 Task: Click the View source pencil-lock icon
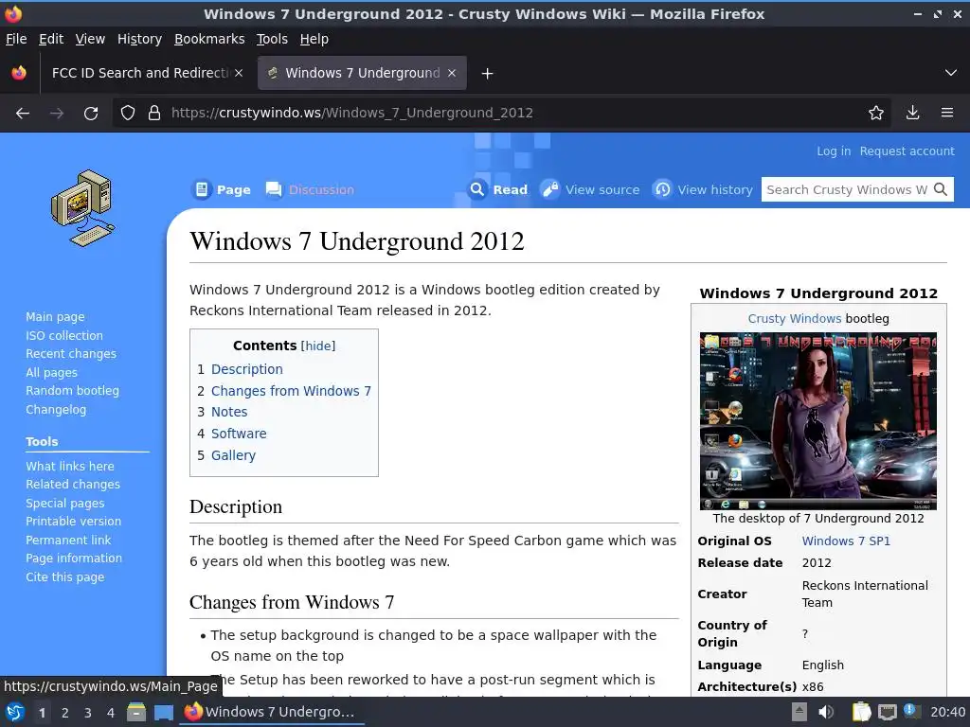point(550,189)
